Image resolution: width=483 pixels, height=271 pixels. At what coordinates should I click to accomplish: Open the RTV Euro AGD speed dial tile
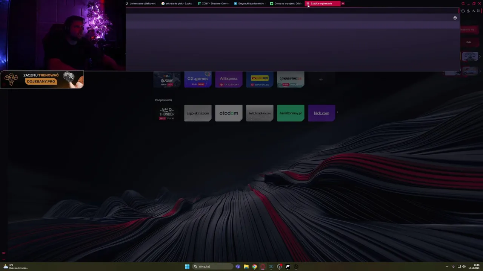coord(260,79)
